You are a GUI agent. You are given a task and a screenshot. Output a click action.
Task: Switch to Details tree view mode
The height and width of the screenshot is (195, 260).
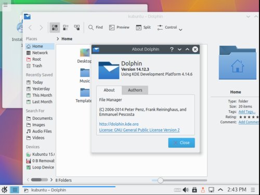coord(77,28)
